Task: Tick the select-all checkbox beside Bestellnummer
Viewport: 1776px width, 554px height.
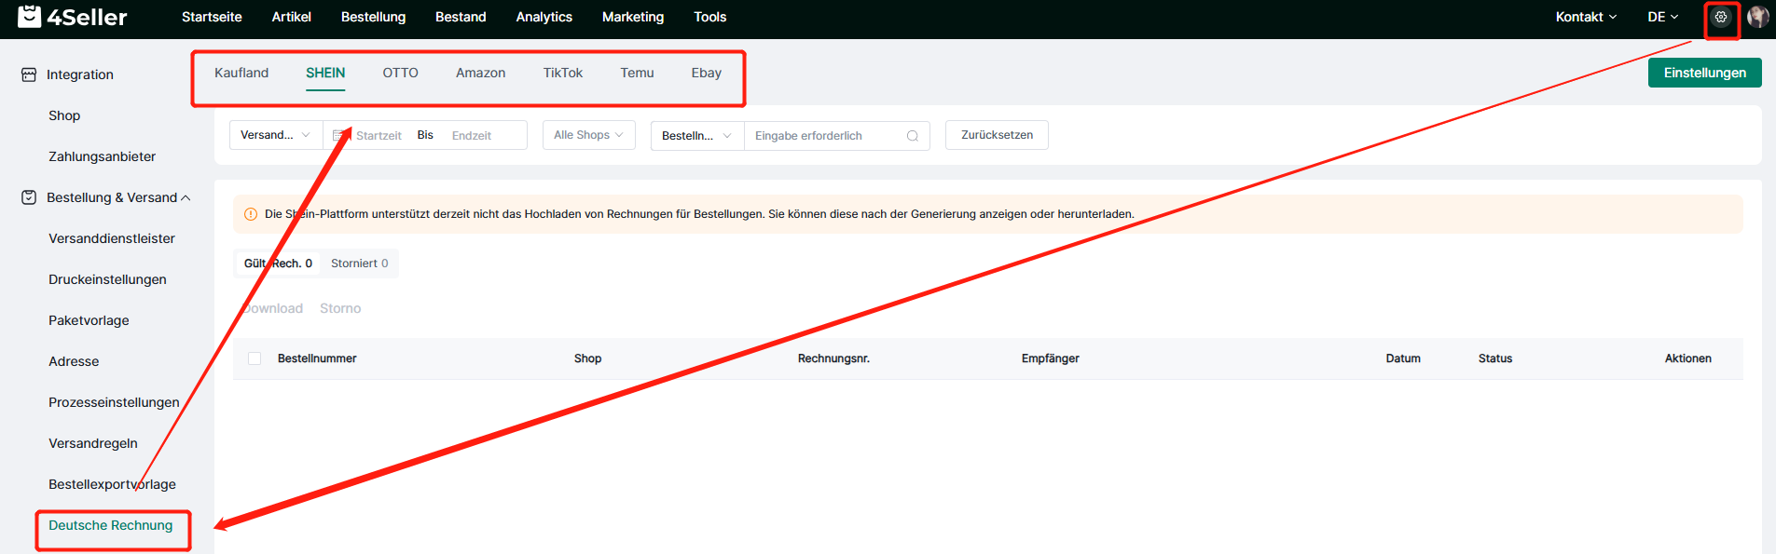Action: pos(255,358)
